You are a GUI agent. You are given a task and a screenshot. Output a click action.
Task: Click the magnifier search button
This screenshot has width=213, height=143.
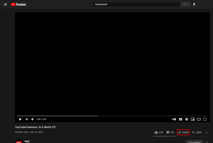click(x=185, y=4)
